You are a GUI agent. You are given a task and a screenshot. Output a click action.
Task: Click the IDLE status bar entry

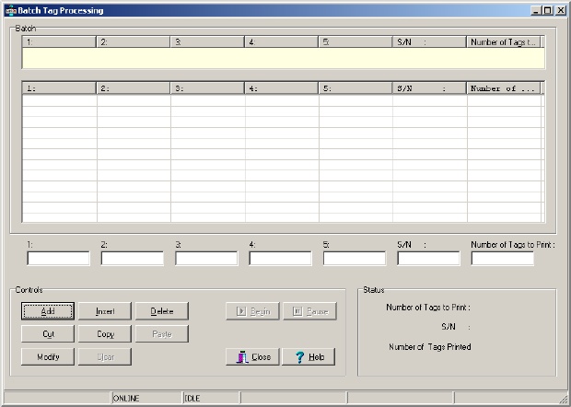211,398
